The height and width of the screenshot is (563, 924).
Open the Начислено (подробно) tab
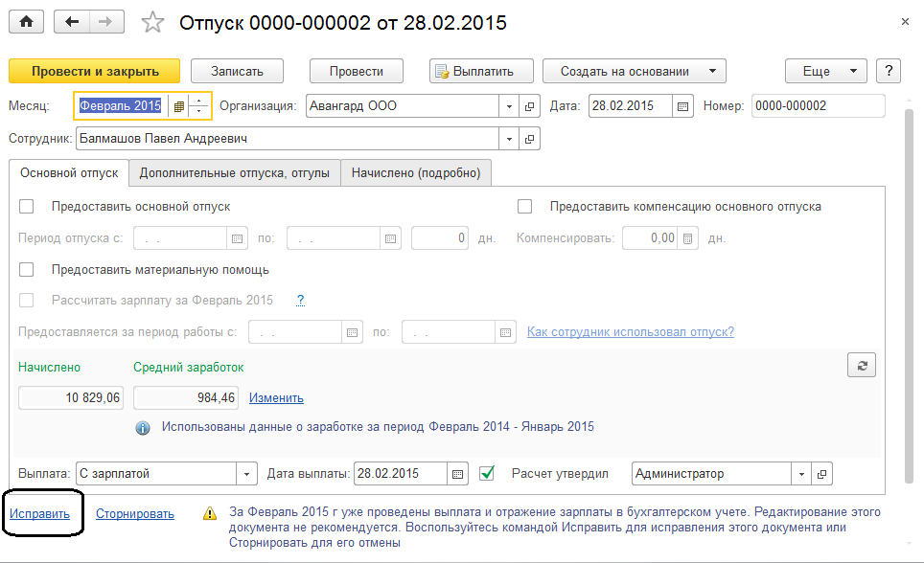pos(415,173)
